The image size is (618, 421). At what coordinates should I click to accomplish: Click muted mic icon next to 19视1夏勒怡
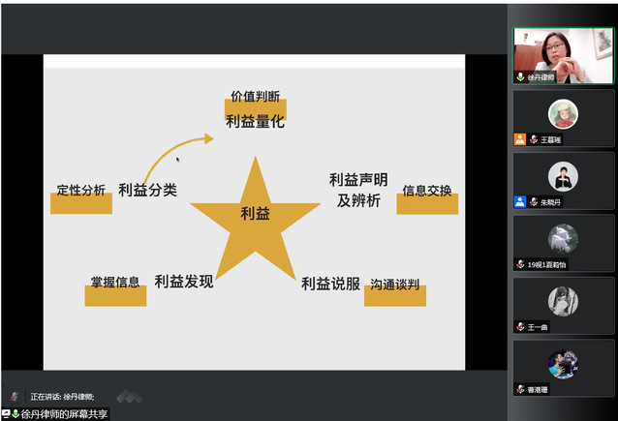point(521,264)
